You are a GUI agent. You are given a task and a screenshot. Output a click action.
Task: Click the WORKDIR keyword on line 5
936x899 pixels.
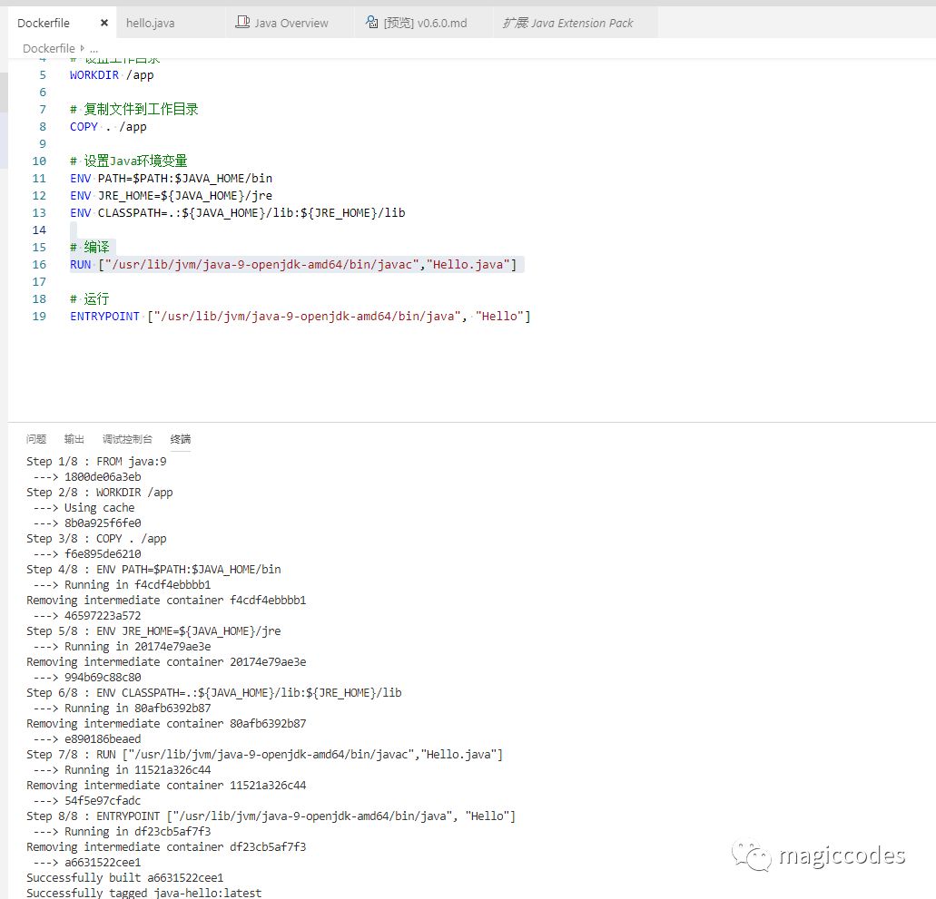[95, 75]
